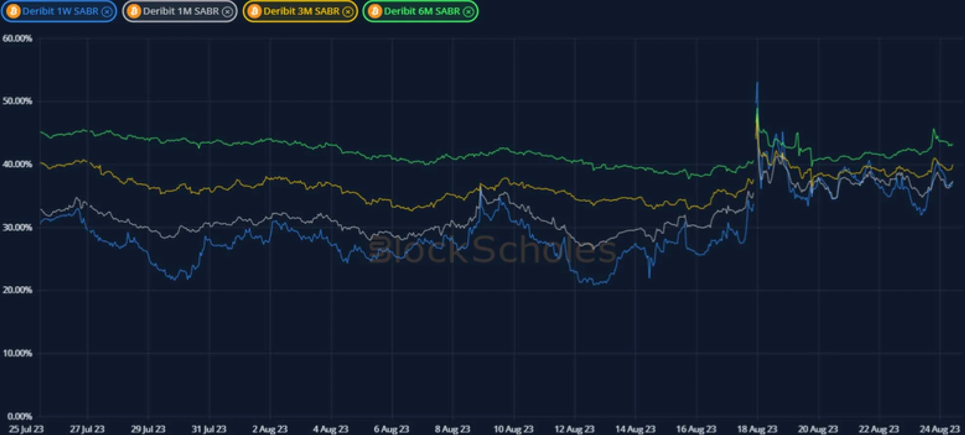Click the 31 Jul 23 date label
965x435 pixels.
point(209,429)
